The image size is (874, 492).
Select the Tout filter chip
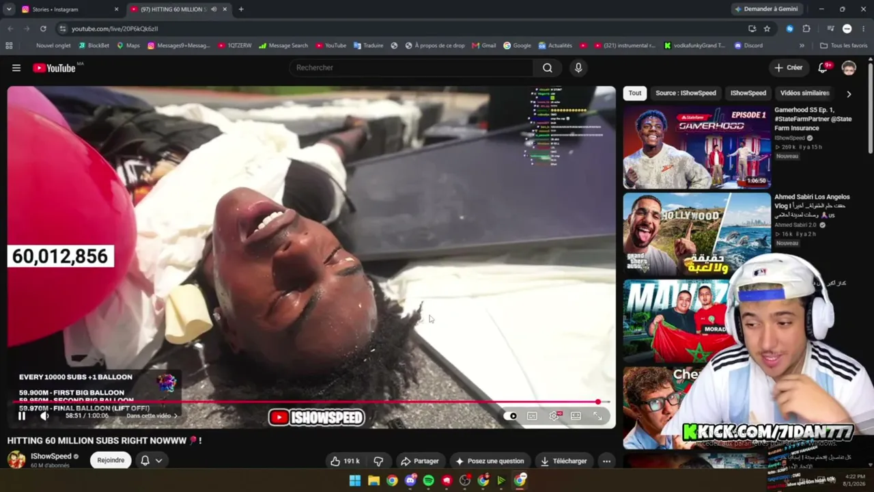coord(635,93)
